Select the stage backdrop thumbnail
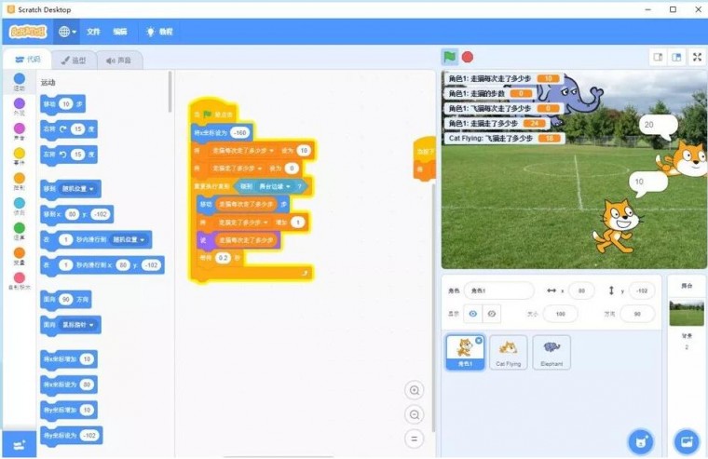This screenshot has height=459, width=708. click(687, 313)
